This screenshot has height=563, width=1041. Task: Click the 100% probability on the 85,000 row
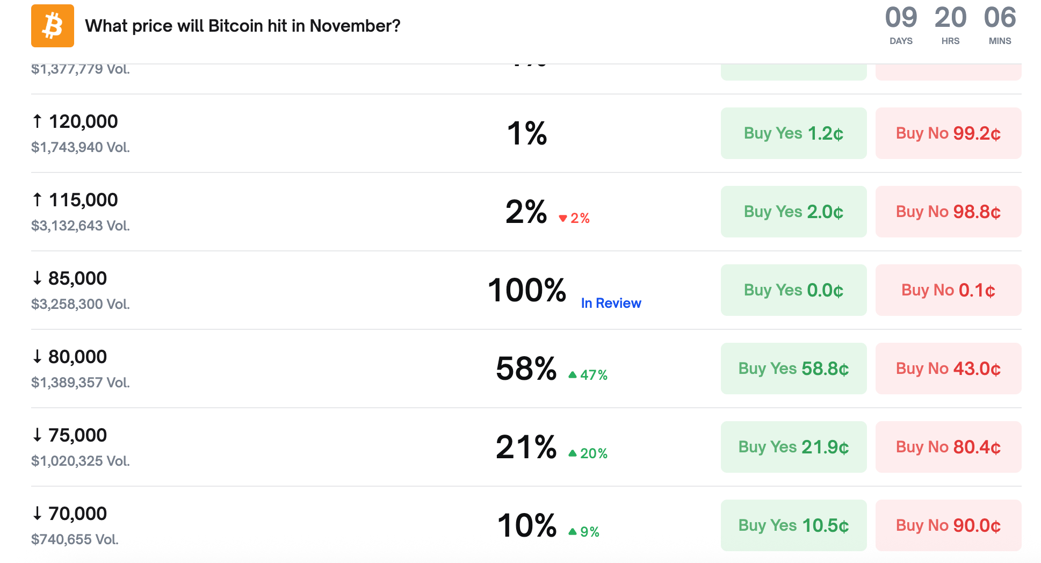tap(527, 290)
